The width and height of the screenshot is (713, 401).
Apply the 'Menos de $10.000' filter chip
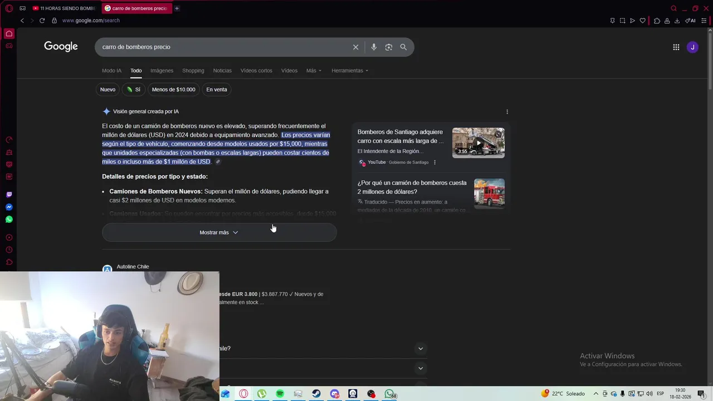173,90
